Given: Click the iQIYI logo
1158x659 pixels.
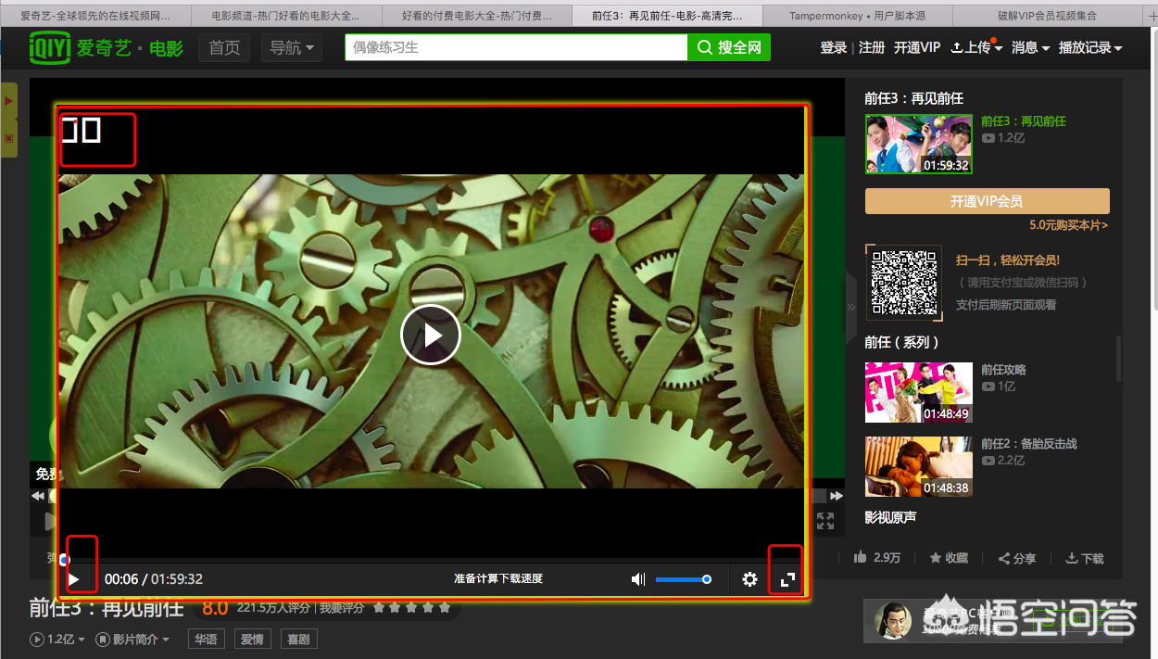Looking at the screenshot, I should pyautogui.click(x=50, y=47).
